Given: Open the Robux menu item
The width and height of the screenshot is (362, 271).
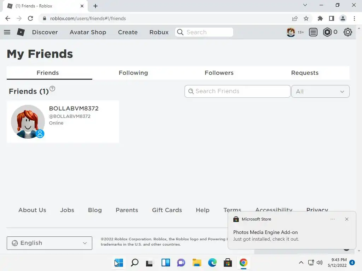Looking at the screenshot, I should [x=159, y=32].
